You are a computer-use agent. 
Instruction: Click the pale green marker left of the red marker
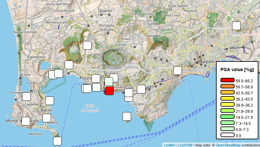pyautogui.click(x=96, y=87)
